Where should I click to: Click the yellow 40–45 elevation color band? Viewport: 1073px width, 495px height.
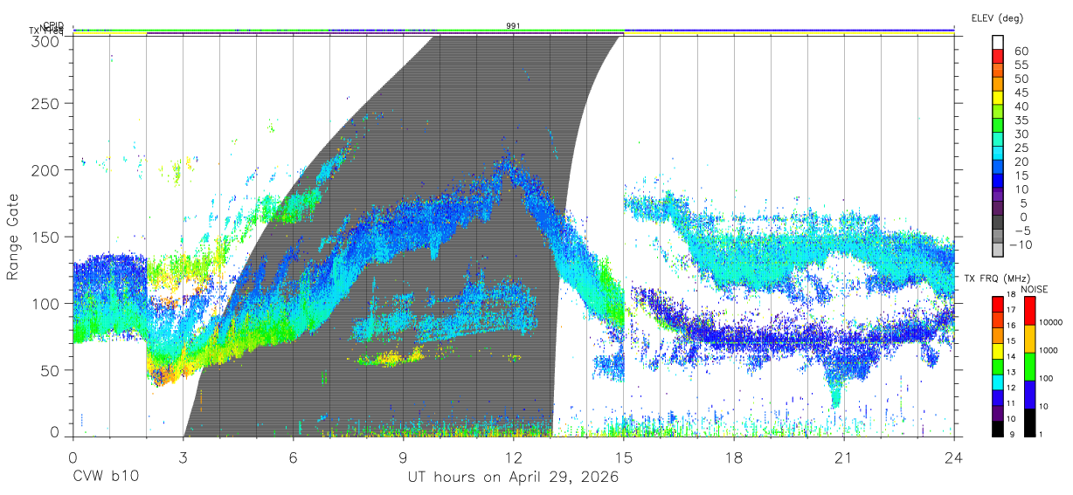click(998, 99)
